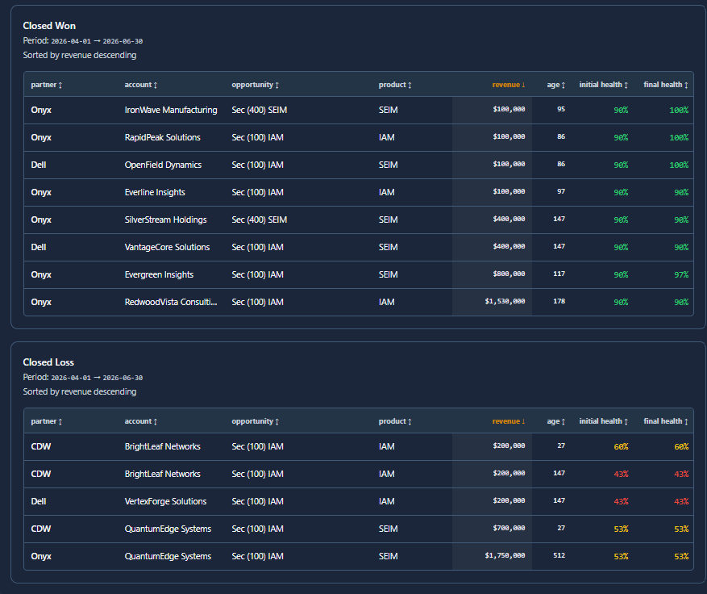The width and height of the screenshot is (707, 594).
Task: Click the $1,530,000 revenue value
Action: 505,302
